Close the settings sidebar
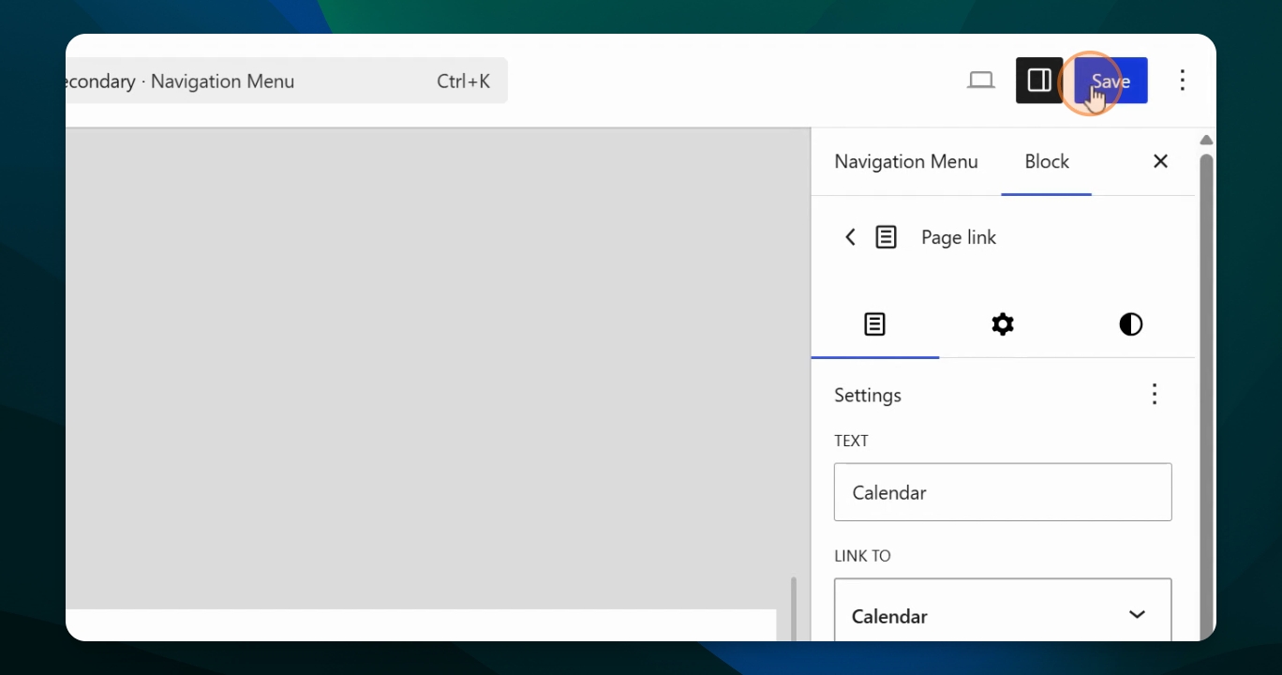Viewport: 1282px width, 675px height. [1160, 161]
